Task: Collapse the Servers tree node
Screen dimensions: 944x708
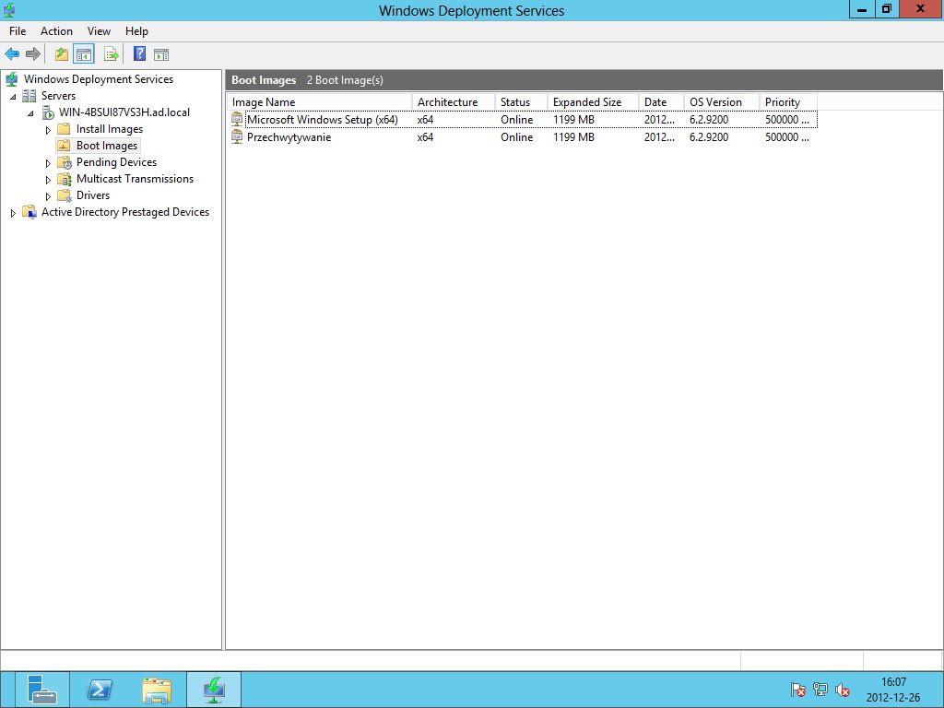Action: coord(13,96)
